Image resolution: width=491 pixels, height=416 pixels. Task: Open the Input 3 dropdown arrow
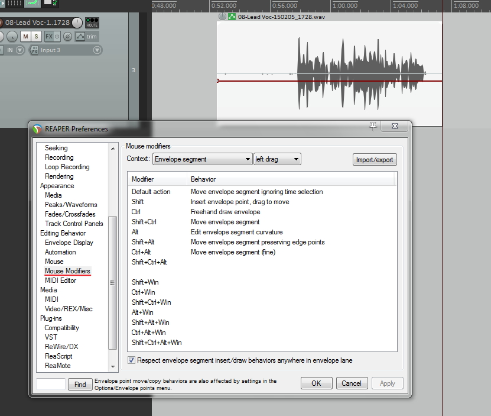point(97,50)
